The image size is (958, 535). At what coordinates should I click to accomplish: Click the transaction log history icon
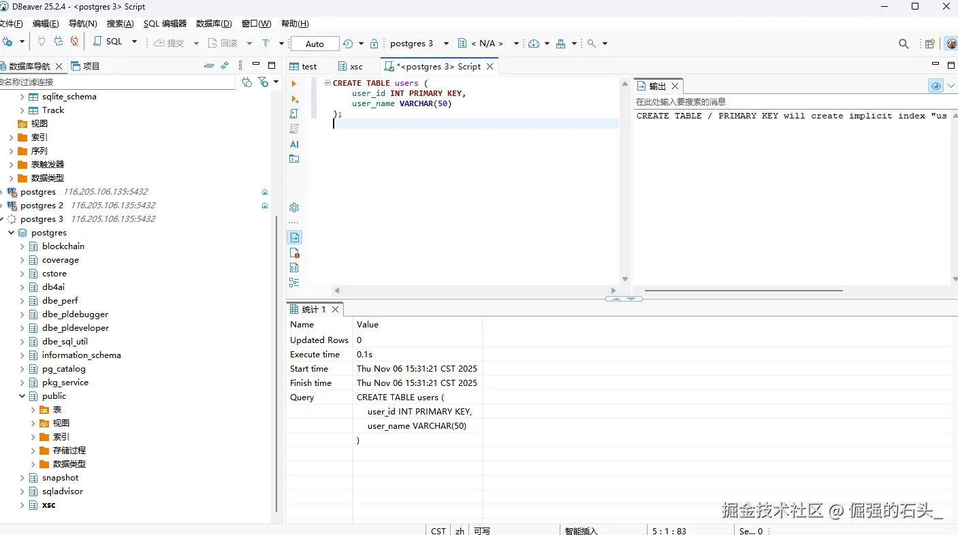pyautogui.click(x=348, y=44)
